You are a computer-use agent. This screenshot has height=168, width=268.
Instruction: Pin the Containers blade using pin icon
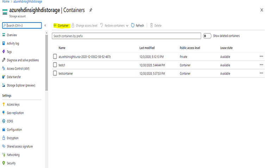pos(91,10)
